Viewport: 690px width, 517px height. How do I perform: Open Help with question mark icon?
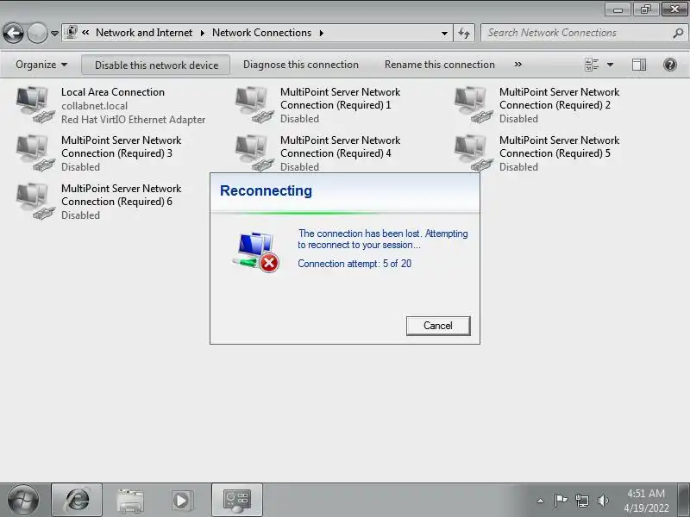(x=670, y=65)
